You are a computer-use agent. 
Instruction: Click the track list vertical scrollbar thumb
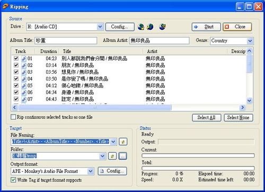click(249, 64)
